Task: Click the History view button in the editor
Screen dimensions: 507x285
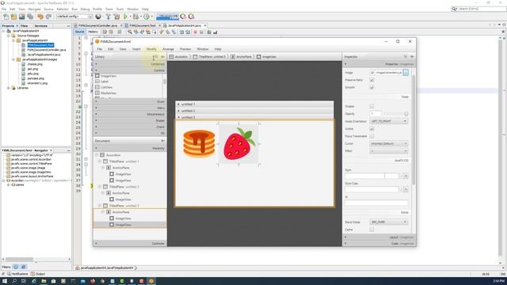Action: click(93, 32)
